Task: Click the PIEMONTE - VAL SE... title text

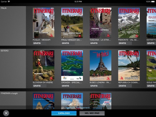Action: tap(128, 40)
